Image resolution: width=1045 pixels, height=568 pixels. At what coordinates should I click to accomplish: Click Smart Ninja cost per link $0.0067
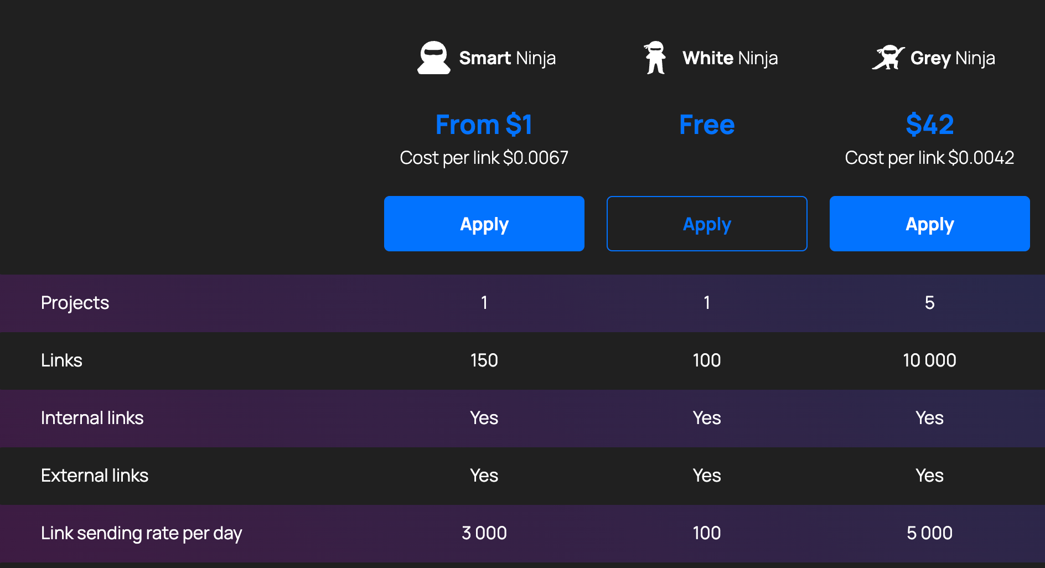pos(484,158)
